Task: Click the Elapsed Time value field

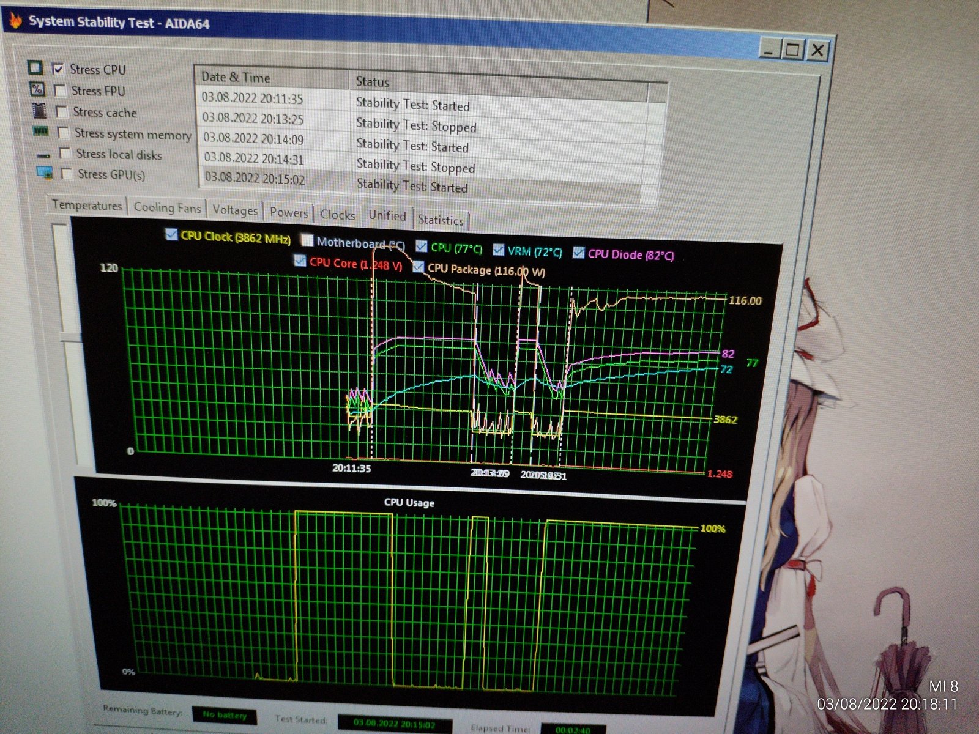Action: [573, 729]
